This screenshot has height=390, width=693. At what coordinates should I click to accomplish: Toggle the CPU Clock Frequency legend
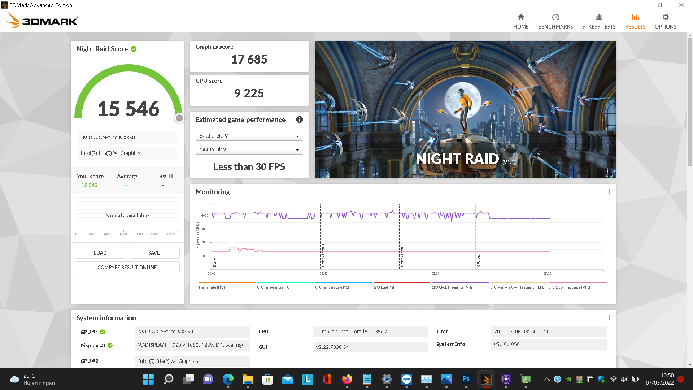(x=460, y=285)
